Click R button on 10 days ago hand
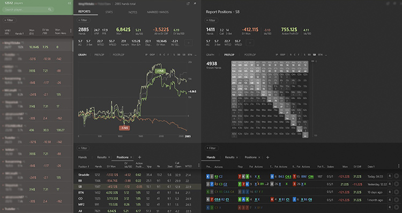The height and width of the screenshot is (213, 402). coord(390,192)
